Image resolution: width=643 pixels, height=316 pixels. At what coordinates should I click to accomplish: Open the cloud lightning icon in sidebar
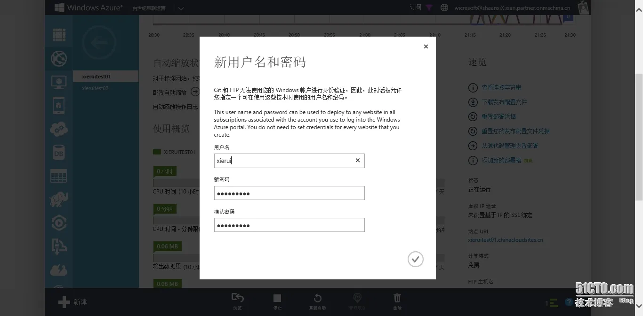pos(59,270)
